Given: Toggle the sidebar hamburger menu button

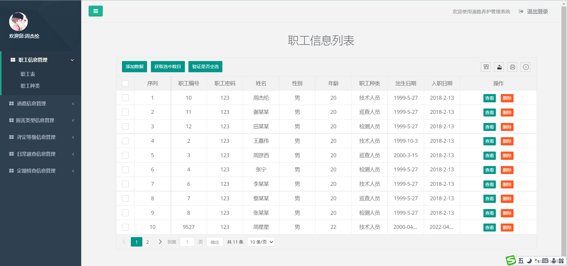Looking at the screenshot, I should 96,11.
